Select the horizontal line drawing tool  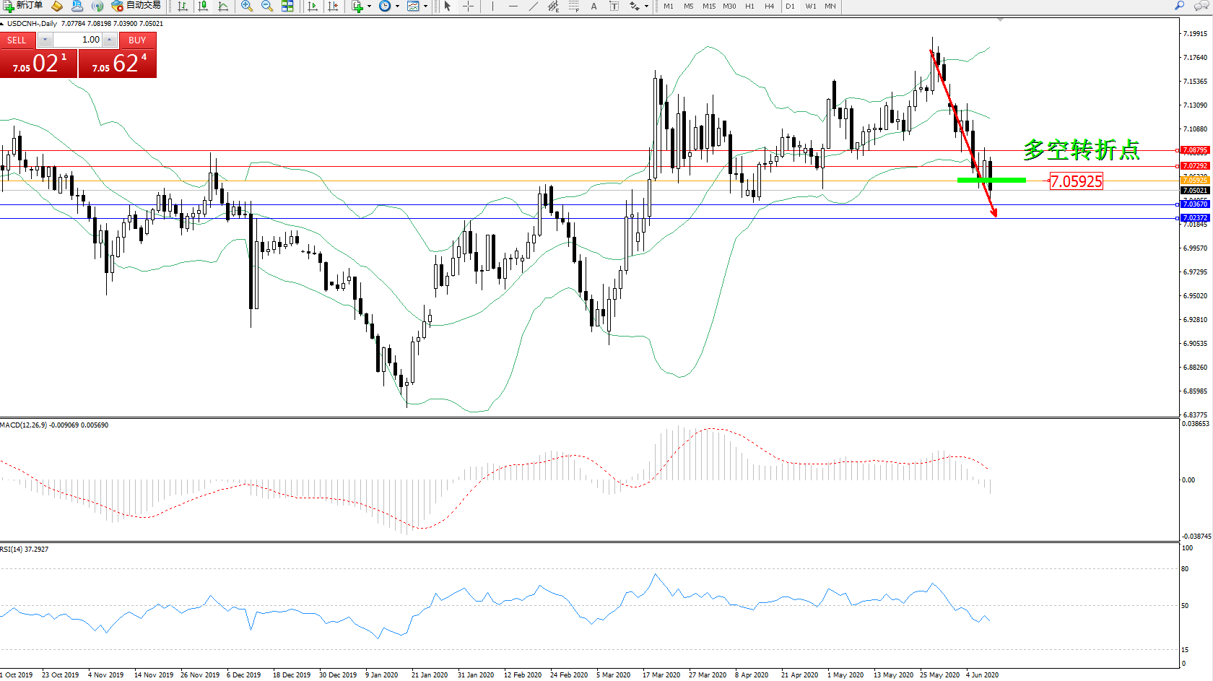point(513,6)
